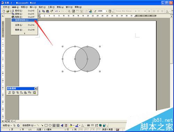Undo the last action
Screen dimensions: 174x132
[57, 11]
